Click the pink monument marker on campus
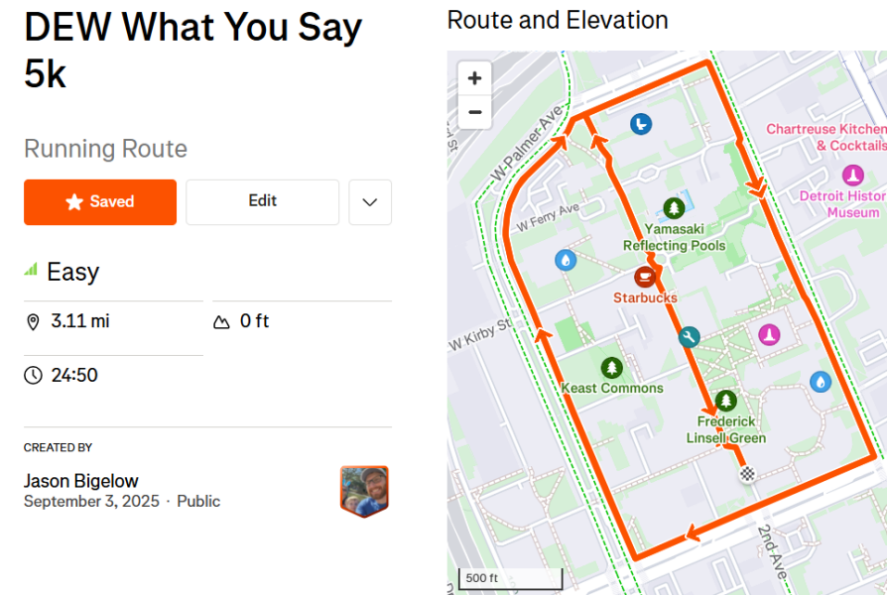The height and width of the screenshot is (595, 887). point(769,334)
